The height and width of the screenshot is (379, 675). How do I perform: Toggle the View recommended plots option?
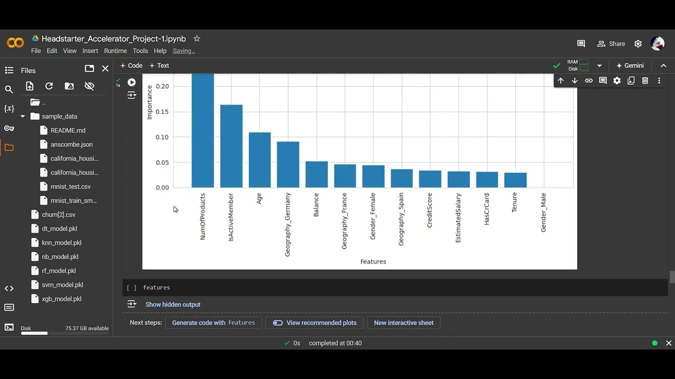pyautogui.click(x=315, y=323)
